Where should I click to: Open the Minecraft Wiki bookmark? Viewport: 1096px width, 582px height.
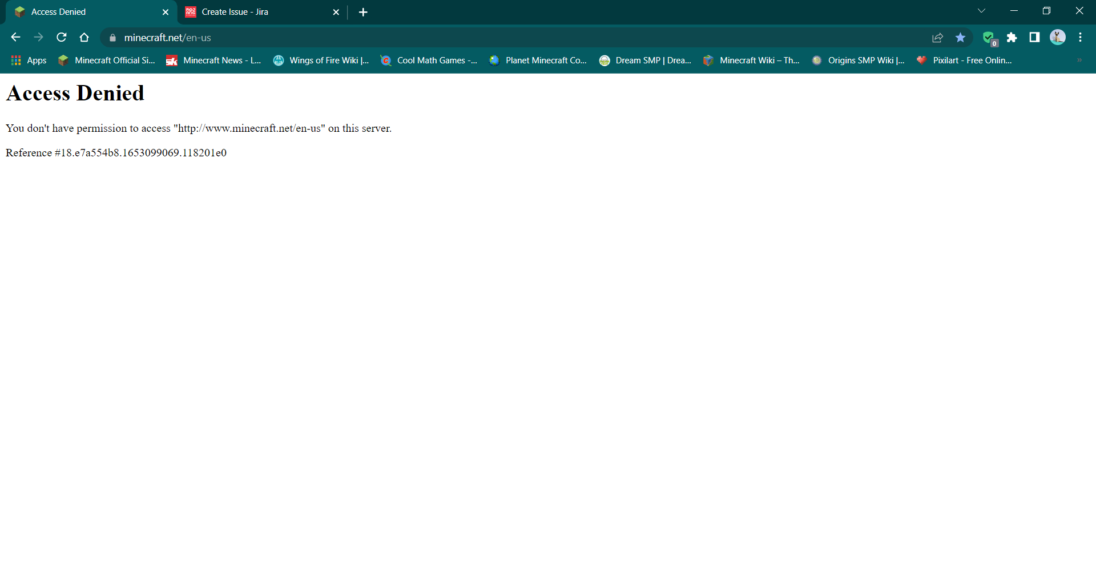751,60
